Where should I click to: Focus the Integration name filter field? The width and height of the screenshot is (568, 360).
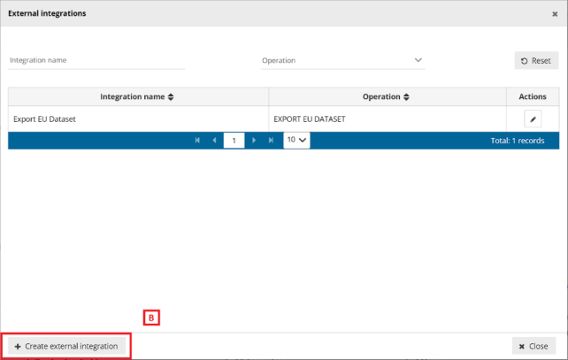point(96,61)
